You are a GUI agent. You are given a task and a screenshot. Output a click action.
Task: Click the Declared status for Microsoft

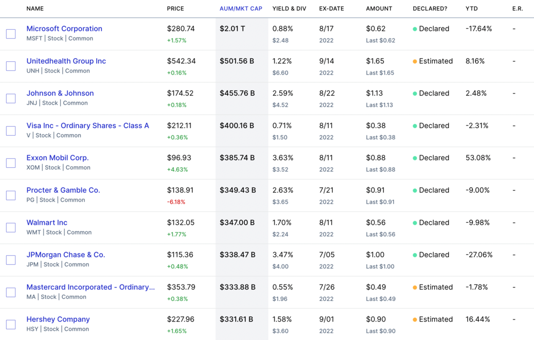point(431,29)
